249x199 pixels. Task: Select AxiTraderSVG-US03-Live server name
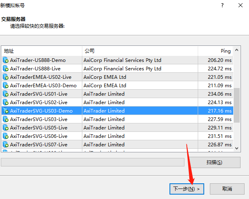(39, 119)
